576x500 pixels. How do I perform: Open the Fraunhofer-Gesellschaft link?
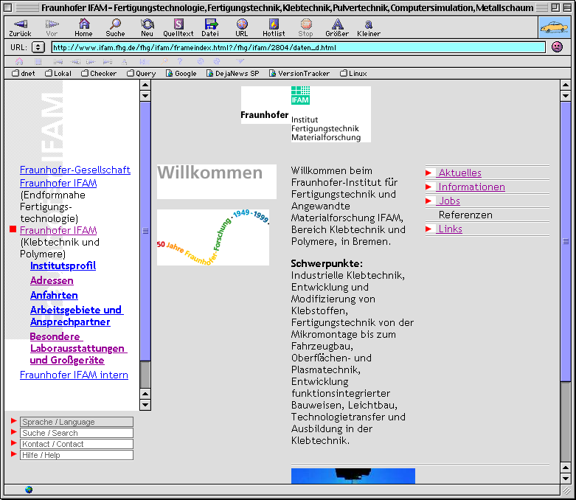75,170
